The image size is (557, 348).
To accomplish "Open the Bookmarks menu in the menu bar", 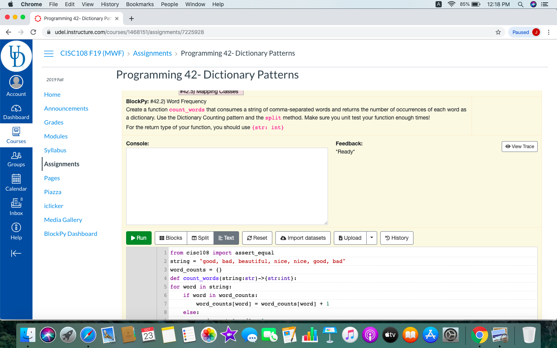I will click(x=140, y=4).
